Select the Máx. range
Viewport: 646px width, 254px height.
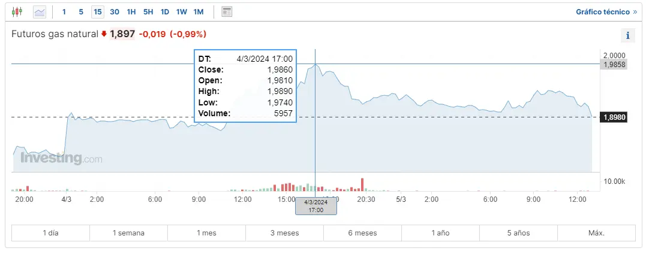pyautogui.click(x=596, y=233)
